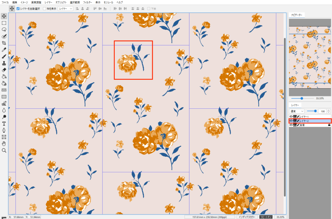Enable the 枠を表示 checkbox

(x=44, y=9)
